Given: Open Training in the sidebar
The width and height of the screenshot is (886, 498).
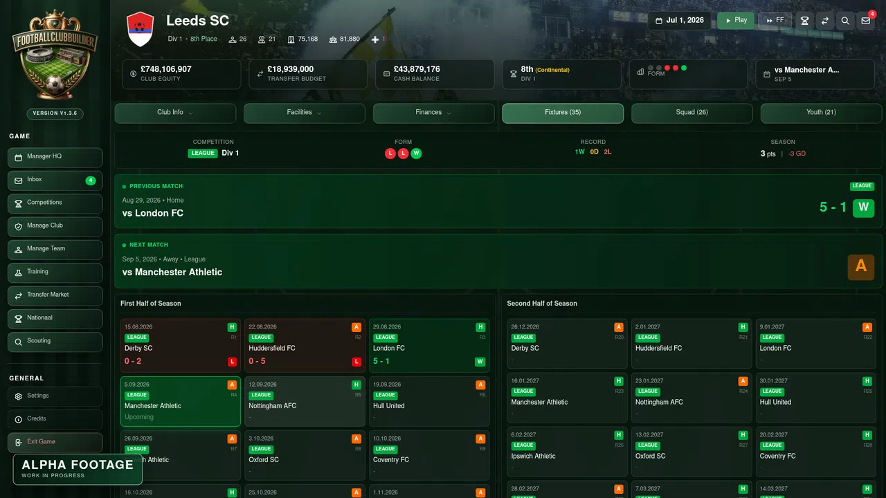Looking at the screenshot, I should click(x=55, y=273).
